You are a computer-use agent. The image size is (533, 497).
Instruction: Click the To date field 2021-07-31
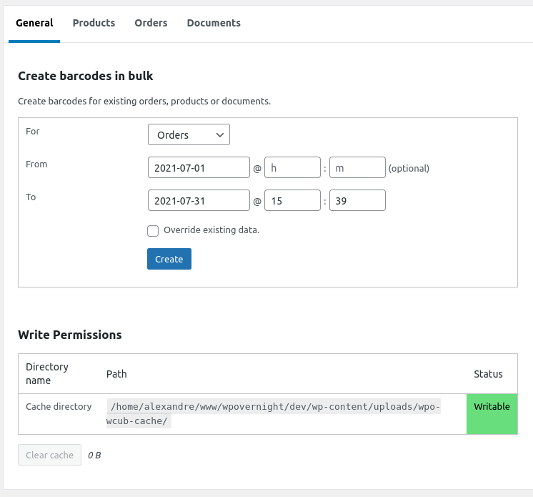click(x=199, y=201)
